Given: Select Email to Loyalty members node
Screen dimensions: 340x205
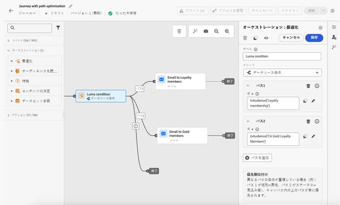Looking at the screenshot, I should coord(180,81).
